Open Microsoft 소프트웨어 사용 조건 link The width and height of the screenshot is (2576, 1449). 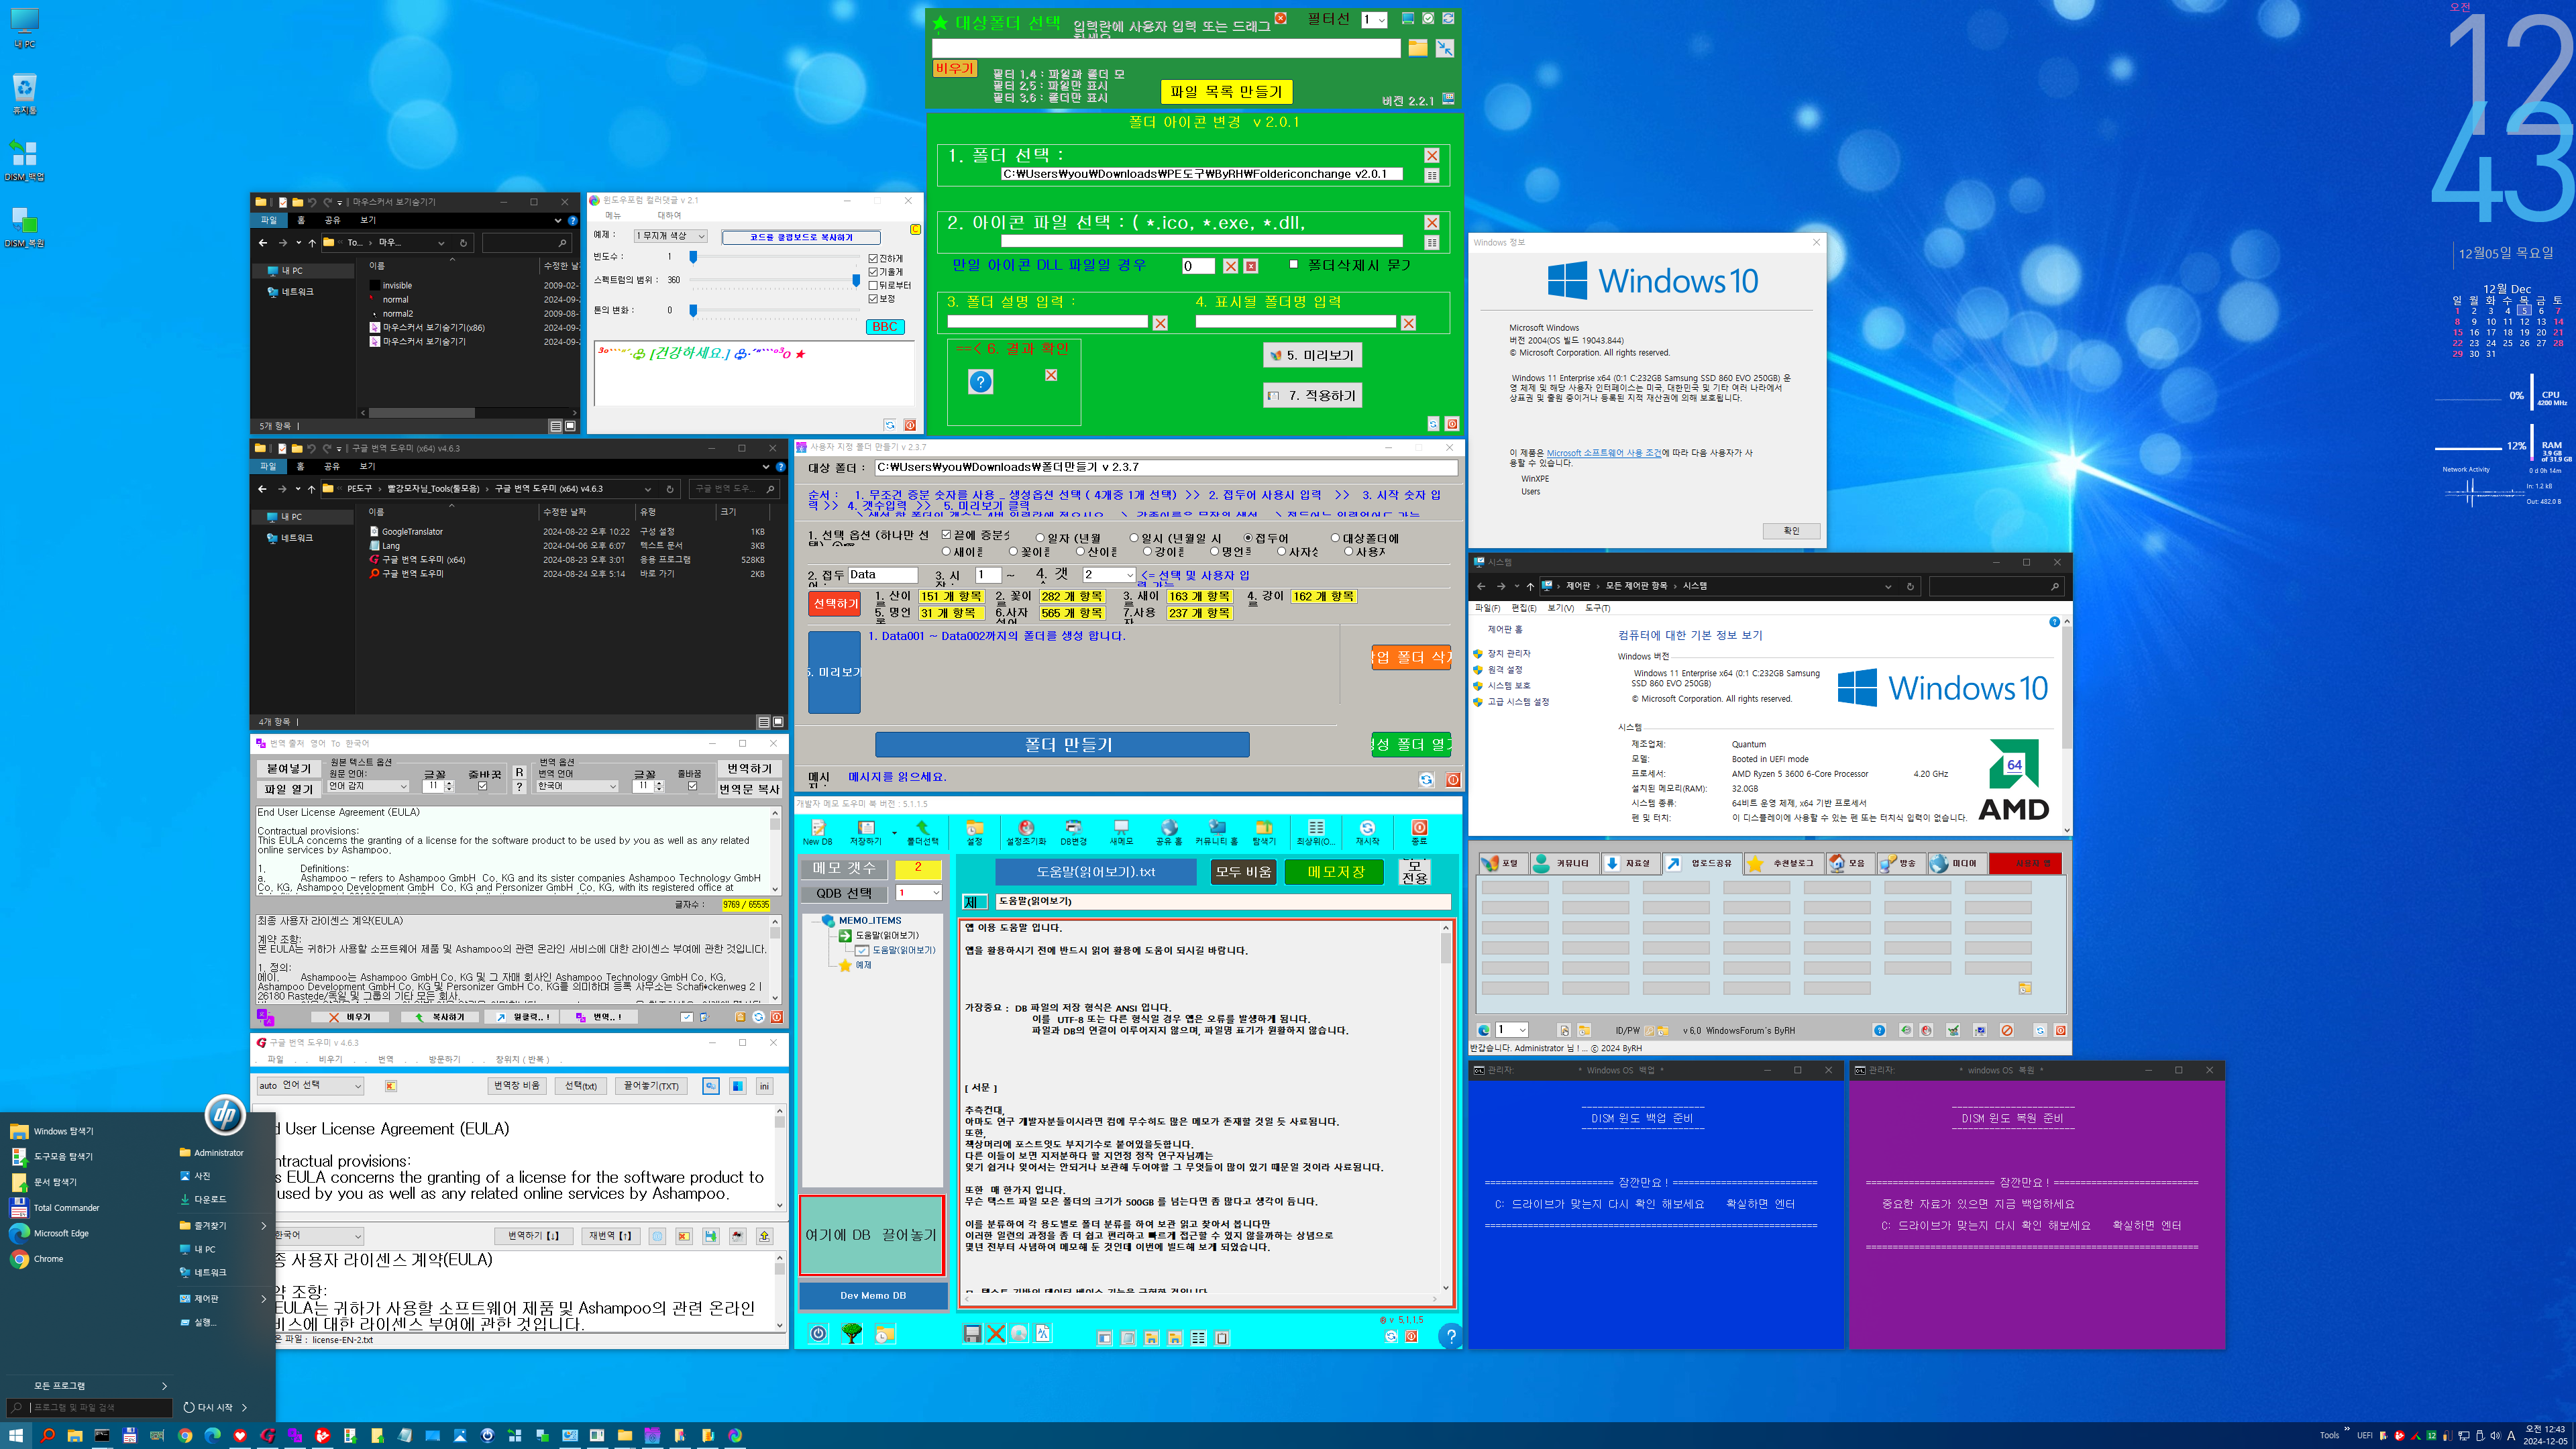[x=1604, y=453]
